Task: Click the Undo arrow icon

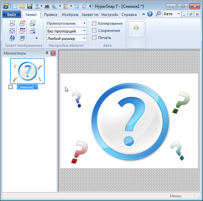Action: (x=76, y=6)
